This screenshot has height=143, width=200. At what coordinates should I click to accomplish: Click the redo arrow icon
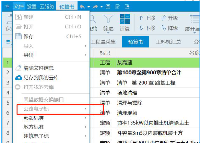pyautogui.click(x=95, y=6)
